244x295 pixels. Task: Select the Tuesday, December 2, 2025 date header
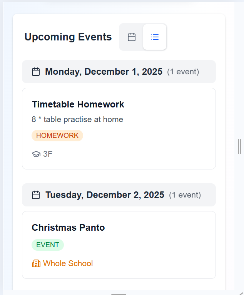[105, 195]
